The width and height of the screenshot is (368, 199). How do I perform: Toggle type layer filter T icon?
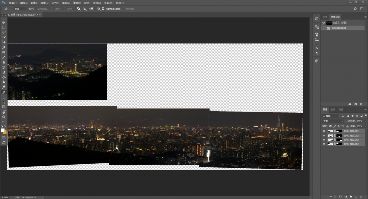coord(352,116)
